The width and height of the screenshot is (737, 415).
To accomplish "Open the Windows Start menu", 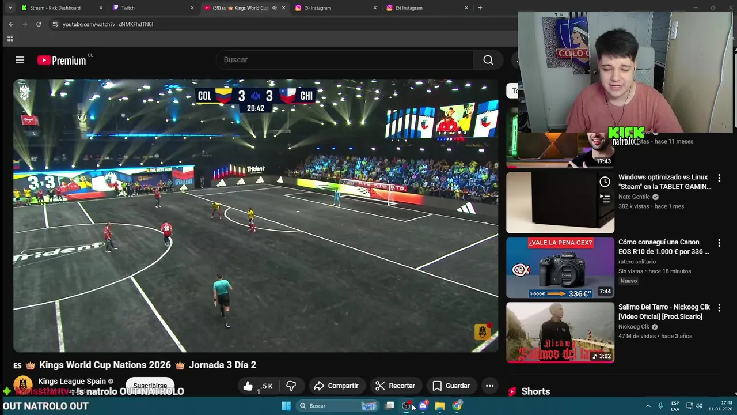I will coord(286,406).
